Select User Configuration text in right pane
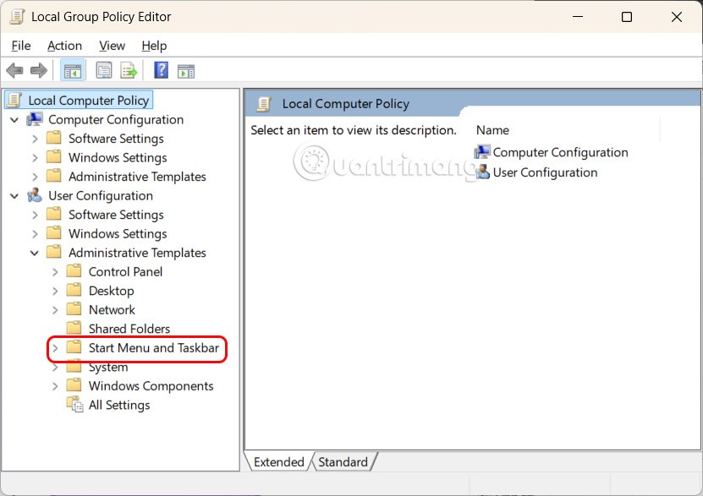 (545, 172)
